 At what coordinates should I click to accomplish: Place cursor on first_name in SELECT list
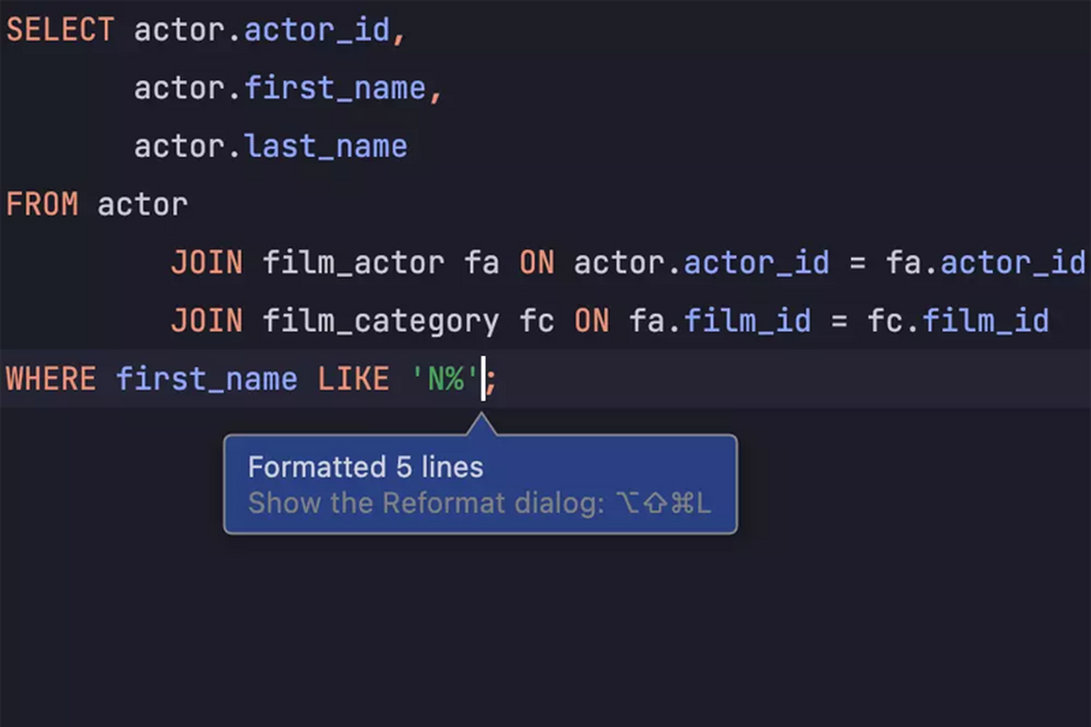(x=335, y=88)
